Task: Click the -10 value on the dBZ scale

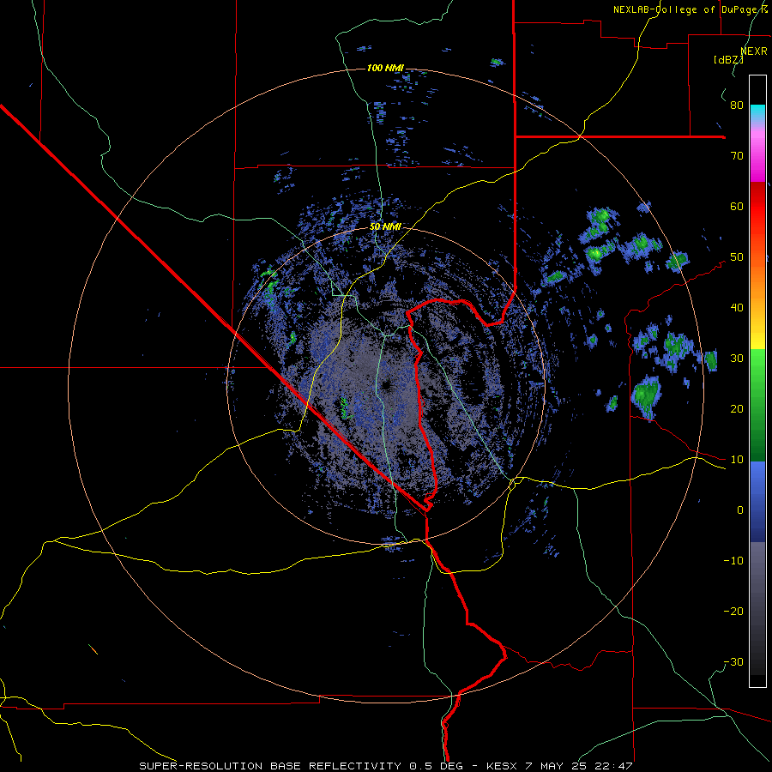Action: point(733,561)
